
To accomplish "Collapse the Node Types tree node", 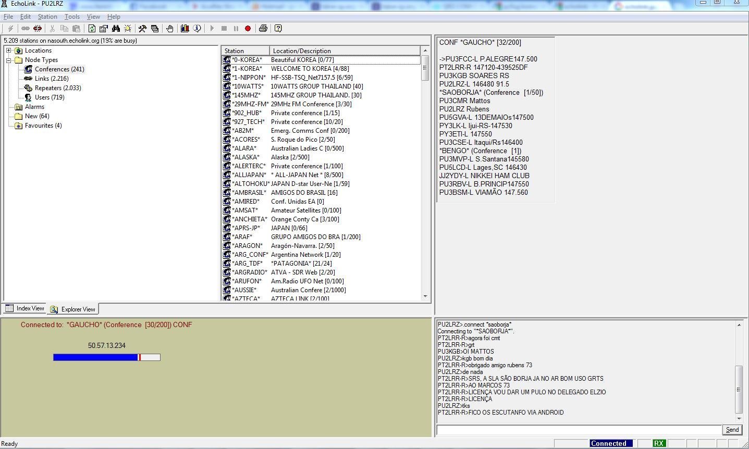I will pyautogui.click(x=9, y=60).
